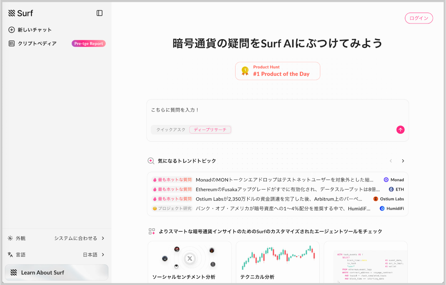The image size is (446, 285).
Task: Go to next trending topics page
Action: point(403,161)
